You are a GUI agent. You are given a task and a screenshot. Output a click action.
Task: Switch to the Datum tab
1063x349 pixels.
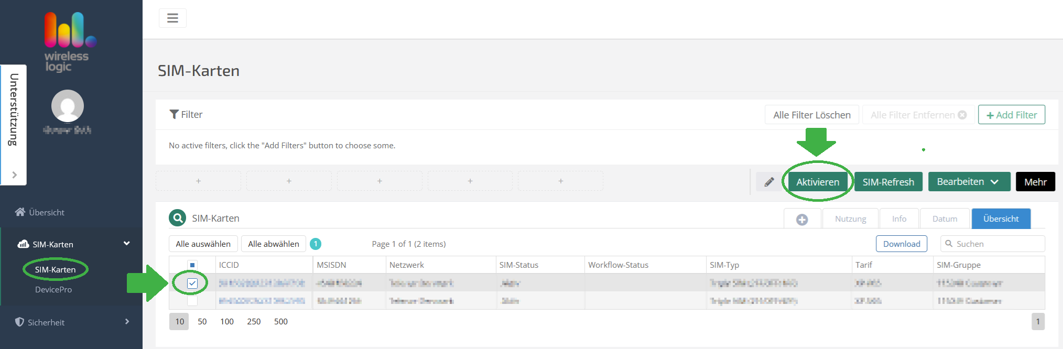944,219
